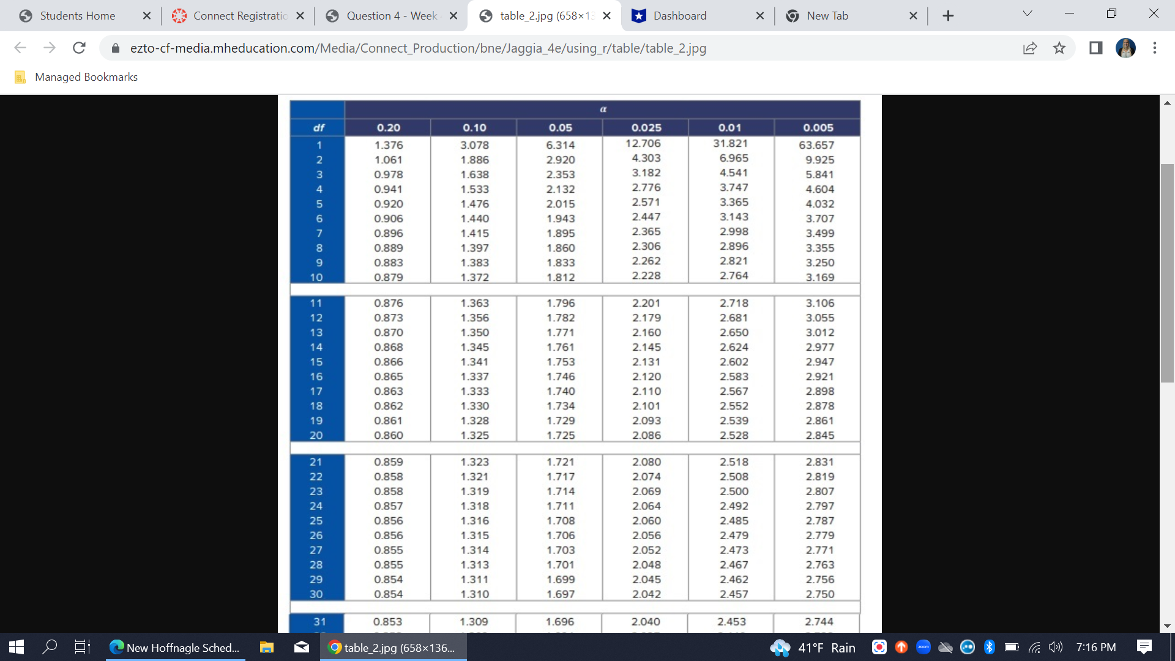
Task: Open Windows Task View
Action: [82, 647]
